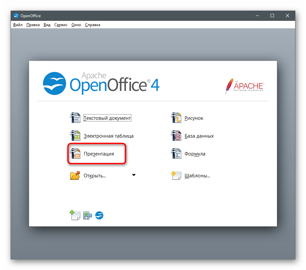Create a new Рисунок drawing
The height and width of the screenshot is (270, 306).
coord(194,118)
